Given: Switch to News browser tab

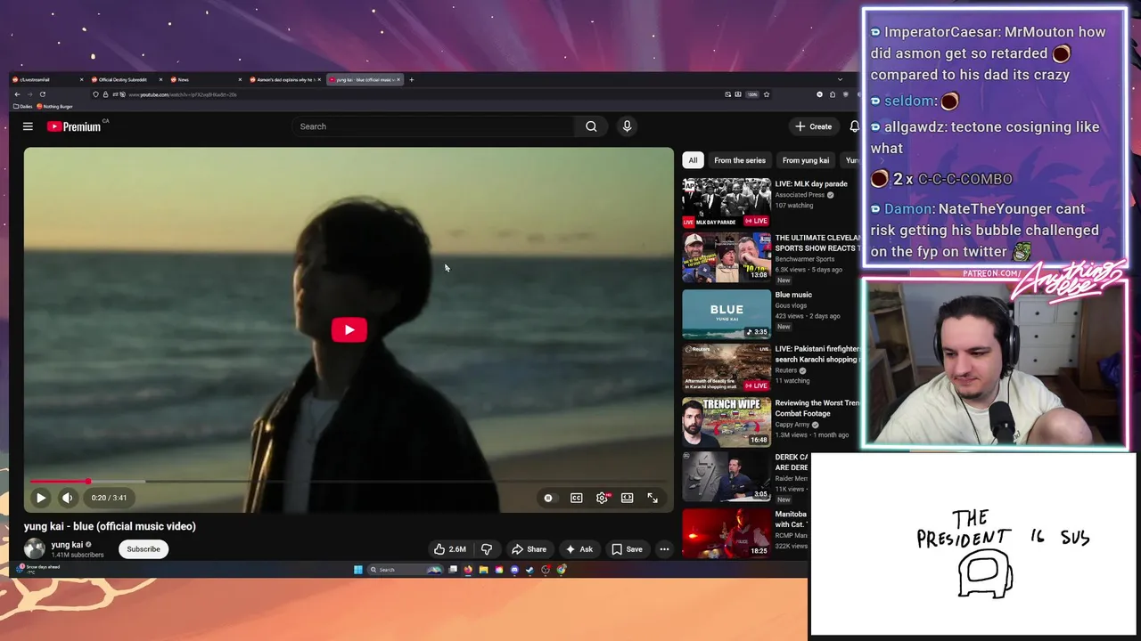Looking at the screenshot, I should (x=204, y=80).
